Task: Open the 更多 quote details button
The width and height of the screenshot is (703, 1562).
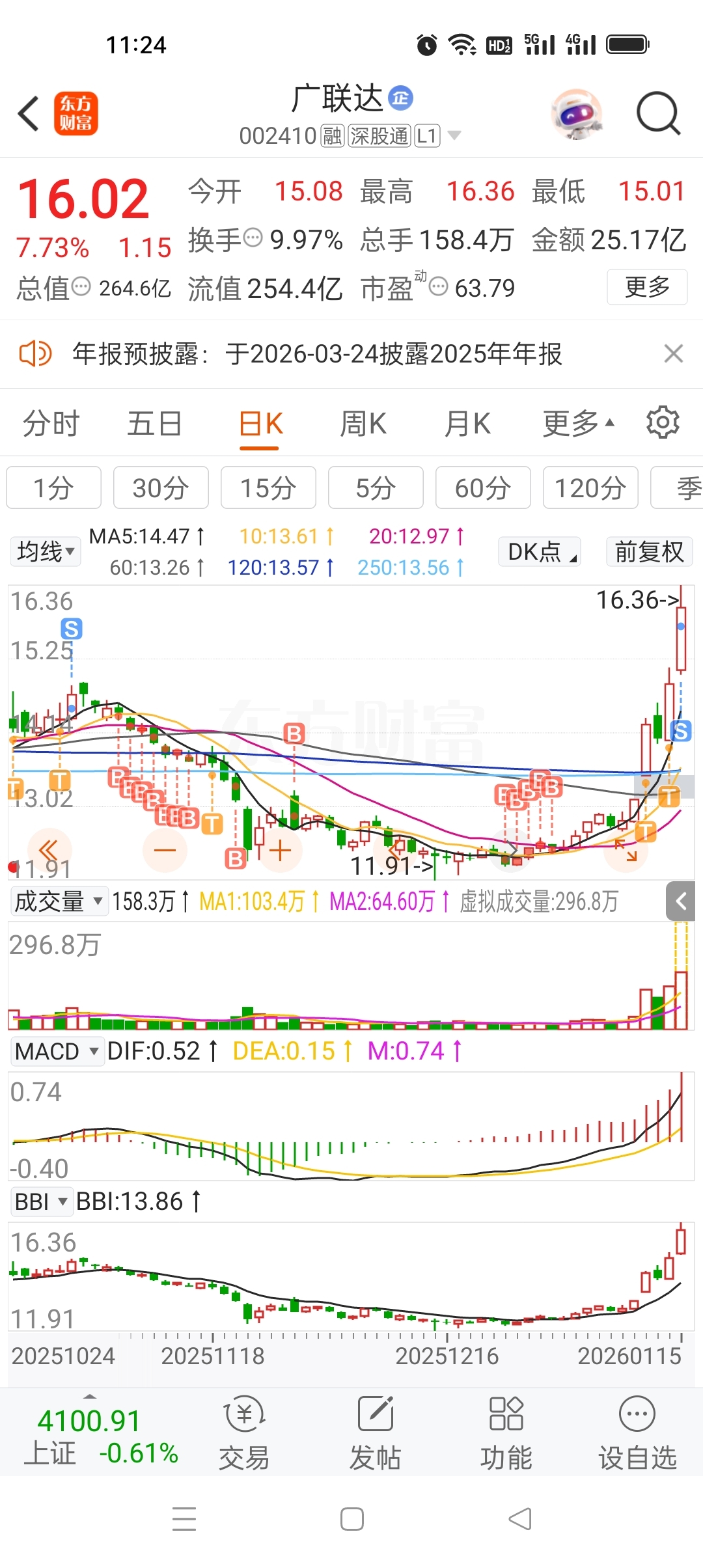Action: pos(647,287)
